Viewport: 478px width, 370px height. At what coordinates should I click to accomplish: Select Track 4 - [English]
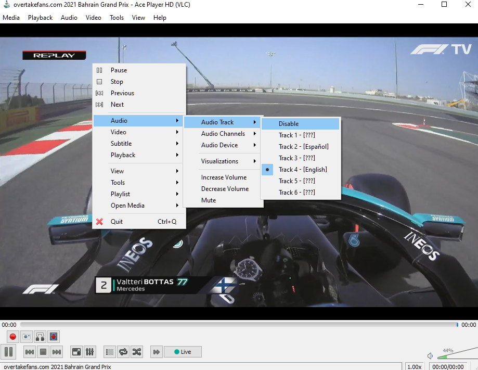300,170
